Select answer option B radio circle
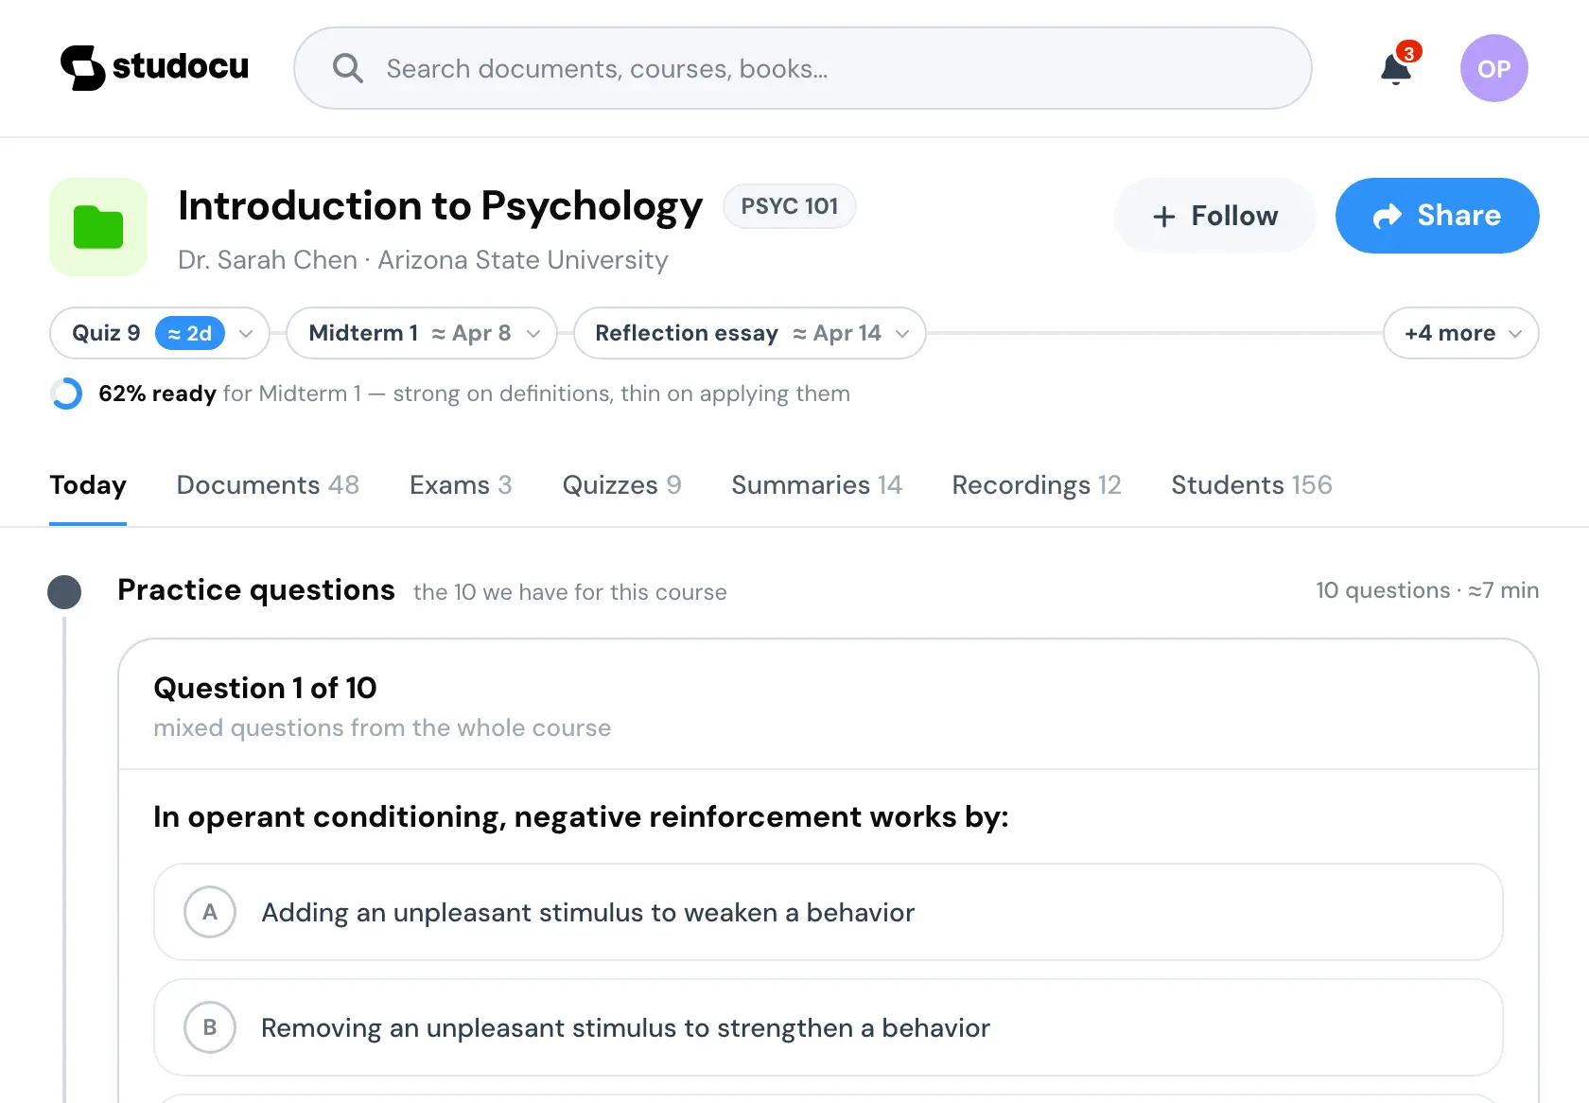Screen dimensions: 1589x1103 210,1027
